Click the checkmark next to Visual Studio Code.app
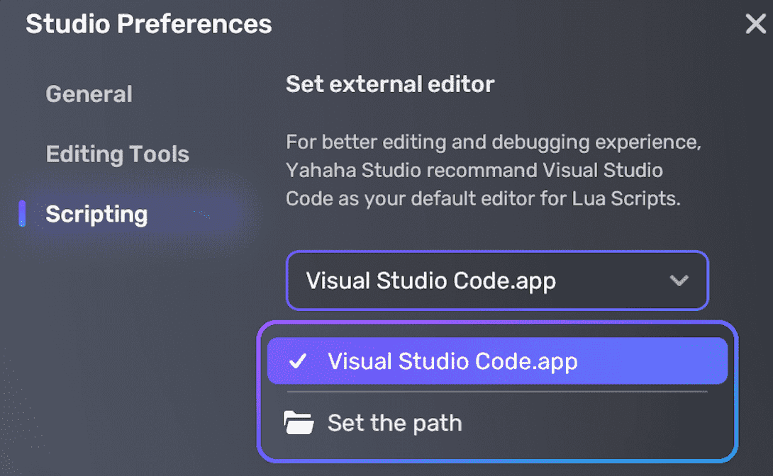 [x=299, y=361]
